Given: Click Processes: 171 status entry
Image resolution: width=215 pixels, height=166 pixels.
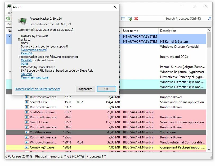Looking at the screenshot, I should pyautogui.click(x=96, y=156).
